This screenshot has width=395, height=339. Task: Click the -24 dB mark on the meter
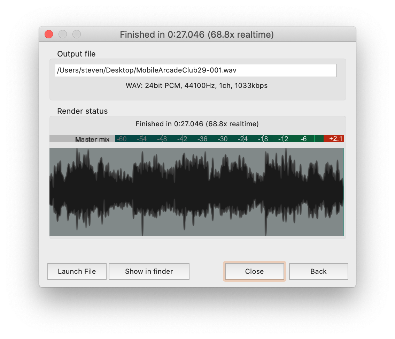point(243,138)
